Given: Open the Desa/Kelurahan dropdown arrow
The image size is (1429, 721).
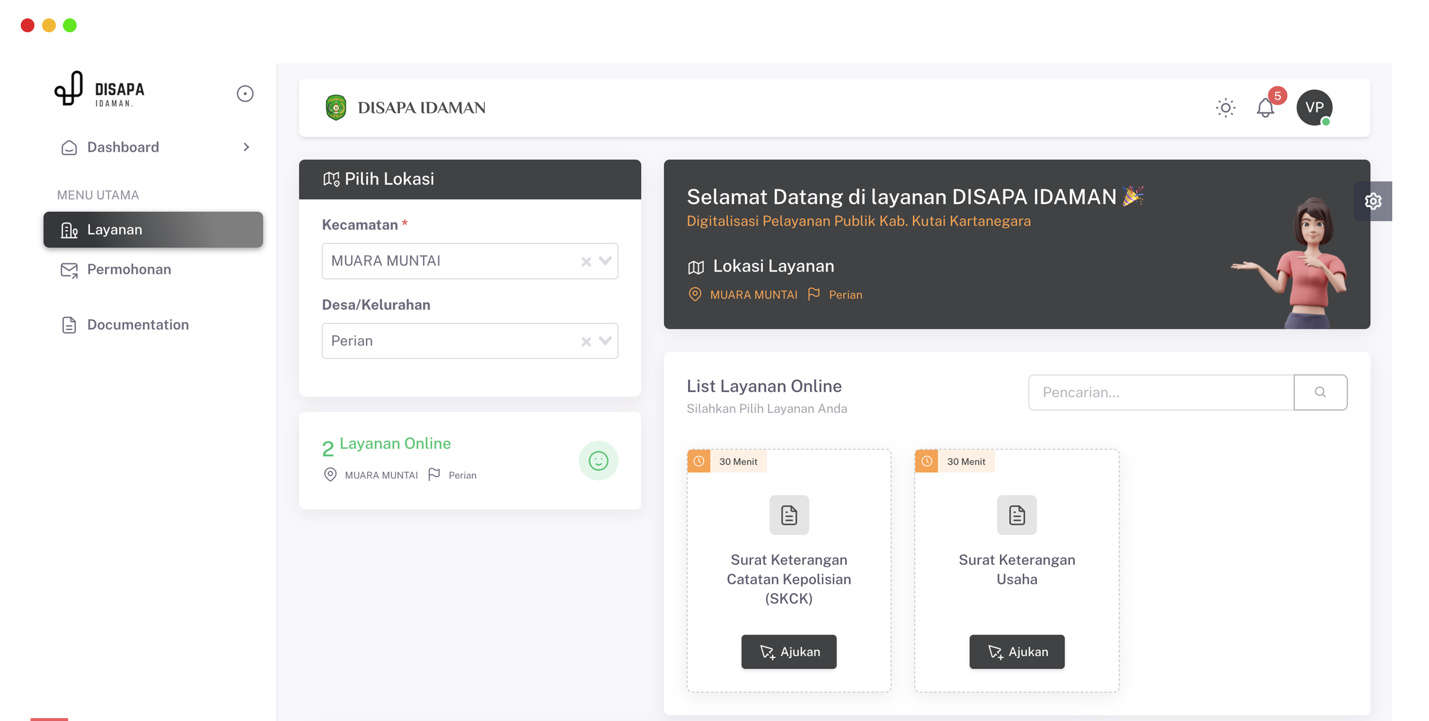Looking at the screenshot, I should pyautogui.click(x=605, y=341).
